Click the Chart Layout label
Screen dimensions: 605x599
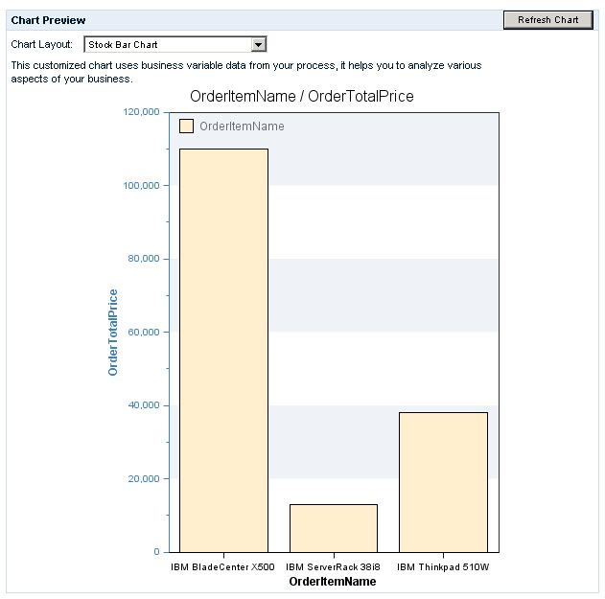[x=41, y=44]
